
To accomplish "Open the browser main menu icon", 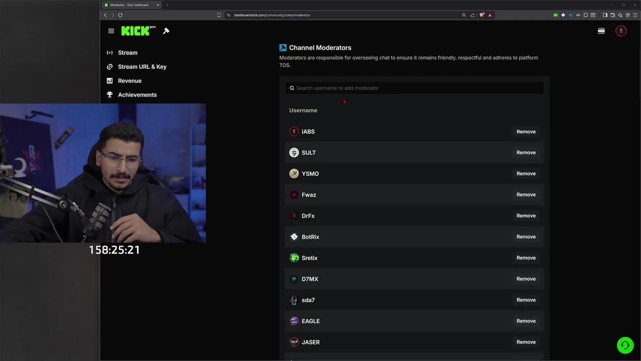I will click(635, 15).
